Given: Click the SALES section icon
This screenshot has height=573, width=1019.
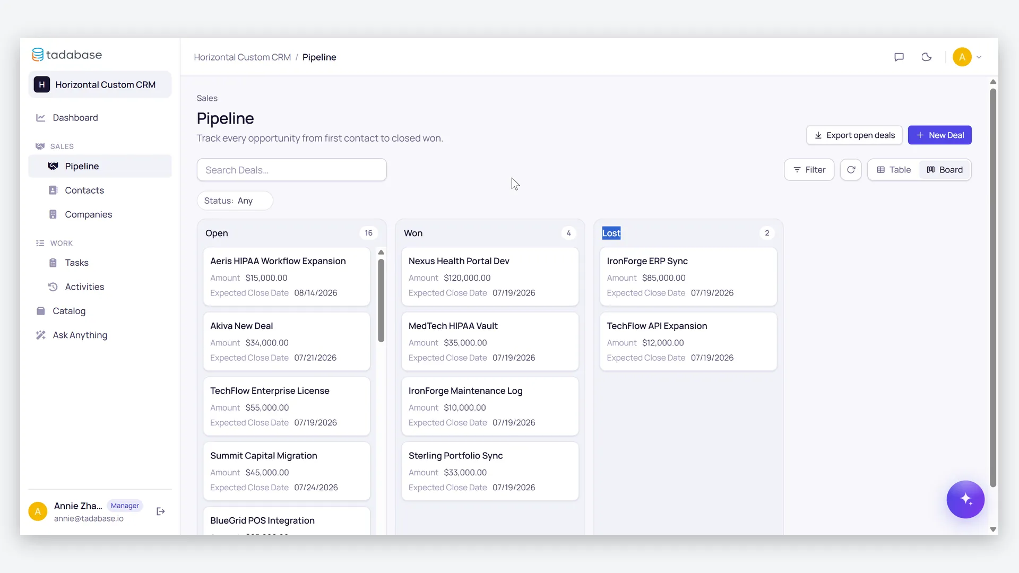Looking at the screenshot, I should point(40,146).
